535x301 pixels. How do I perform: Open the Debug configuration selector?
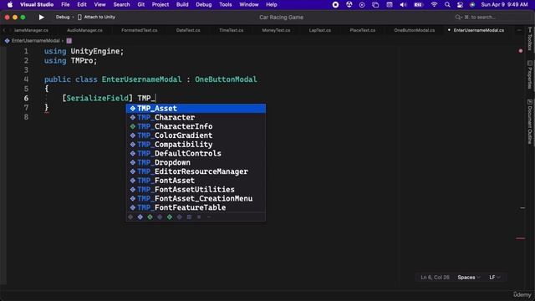[63, 17]
